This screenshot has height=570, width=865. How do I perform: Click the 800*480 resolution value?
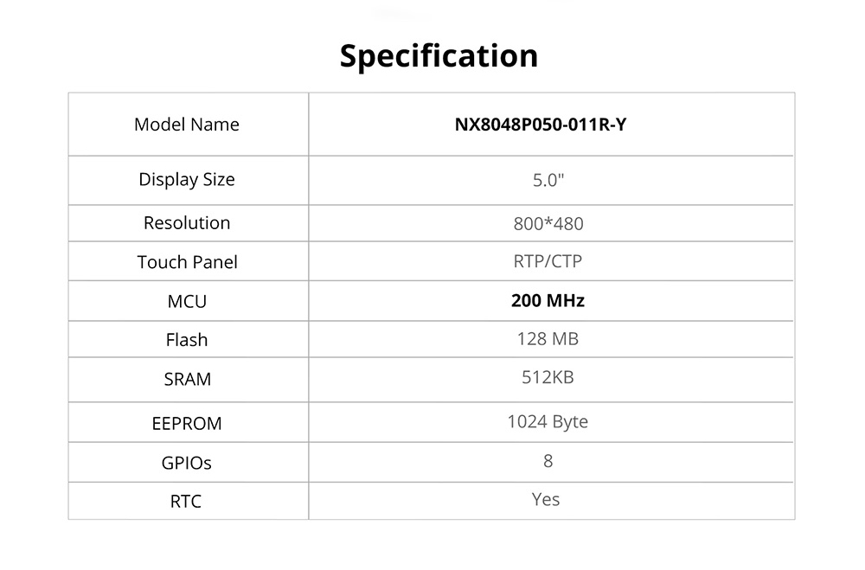548,224
